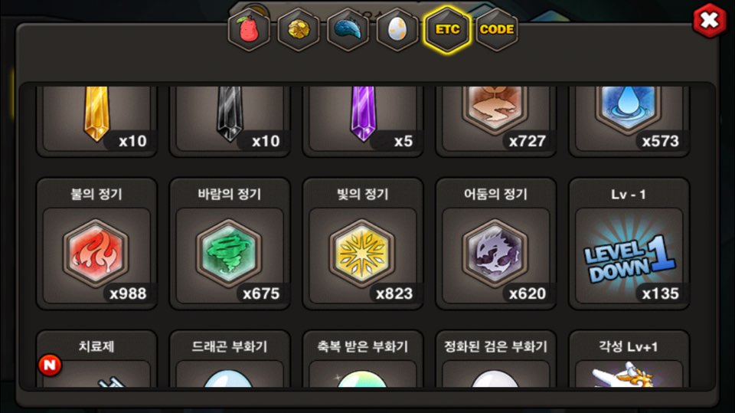
Task: Select the Level Down 1 item
Action: 629,256
